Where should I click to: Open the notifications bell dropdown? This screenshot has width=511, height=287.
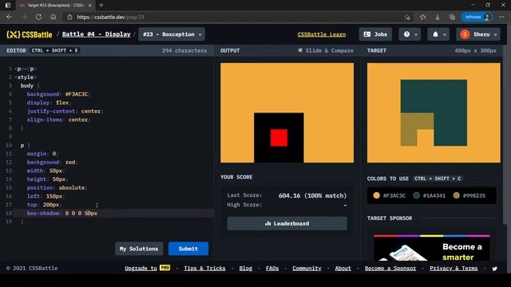[x=438, y=34]
